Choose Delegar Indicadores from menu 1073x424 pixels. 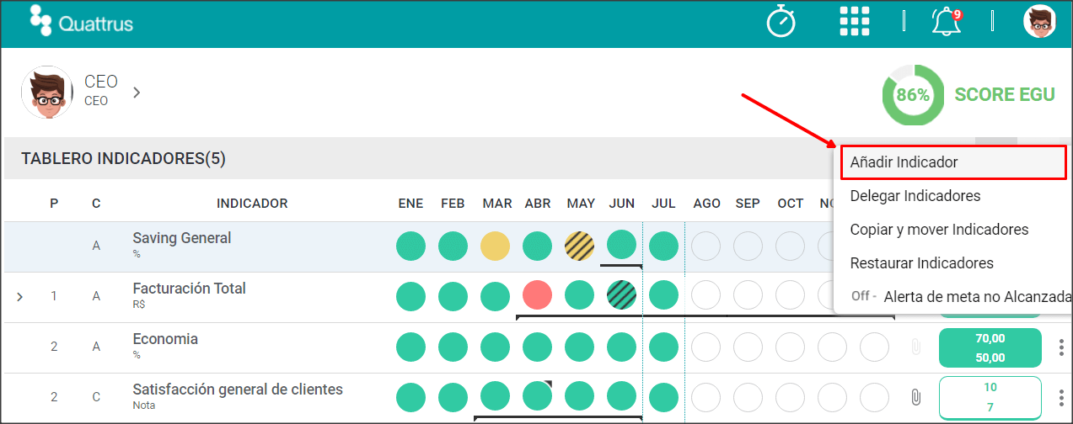point(915,196)
